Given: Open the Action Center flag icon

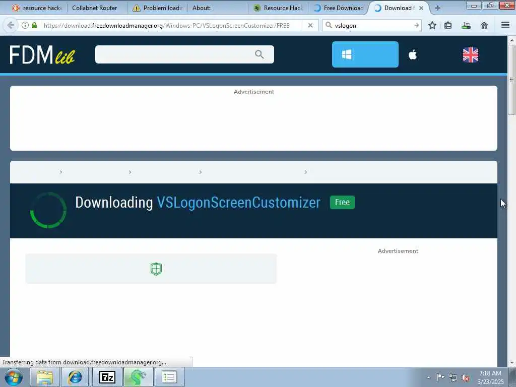Looking at the screenshot, I should [x=440, y=377].
